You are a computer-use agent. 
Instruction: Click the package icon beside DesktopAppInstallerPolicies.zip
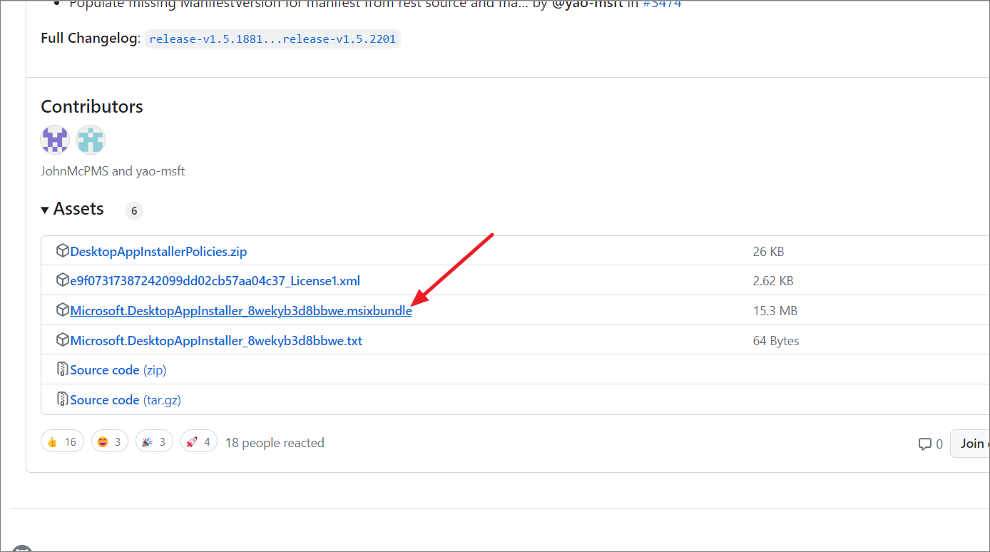click(63, 250)
